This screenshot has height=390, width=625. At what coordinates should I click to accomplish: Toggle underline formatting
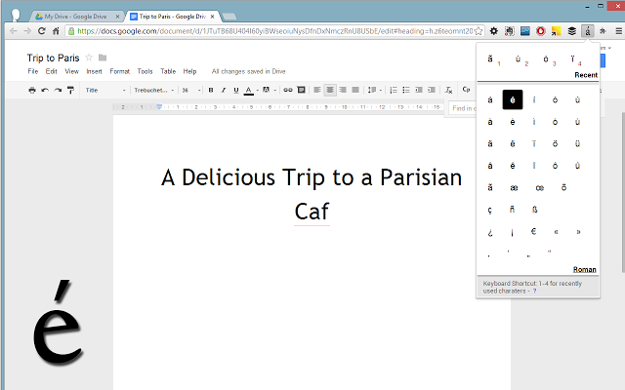click(236, 90)
